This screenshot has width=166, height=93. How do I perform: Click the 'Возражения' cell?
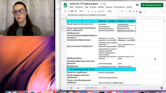82,66
